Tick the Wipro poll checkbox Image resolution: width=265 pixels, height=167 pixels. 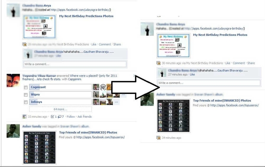(x=26, y=95)
